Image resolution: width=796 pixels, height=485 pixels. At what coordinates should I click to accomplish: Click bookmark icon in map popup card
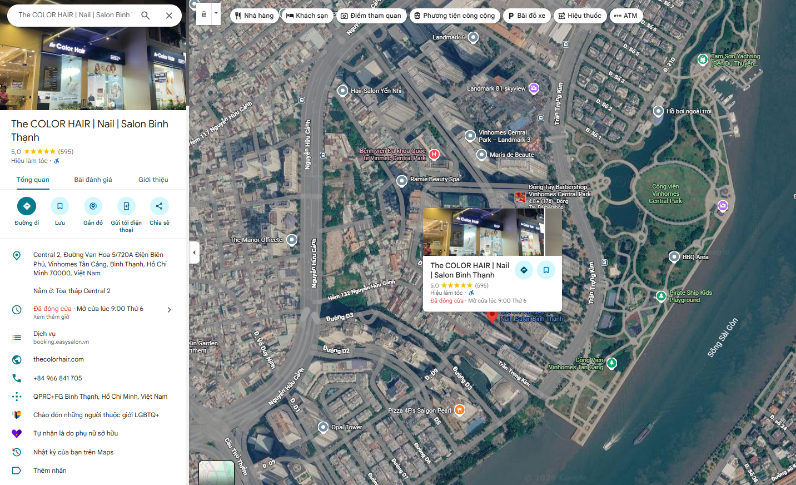pos(546,270)
